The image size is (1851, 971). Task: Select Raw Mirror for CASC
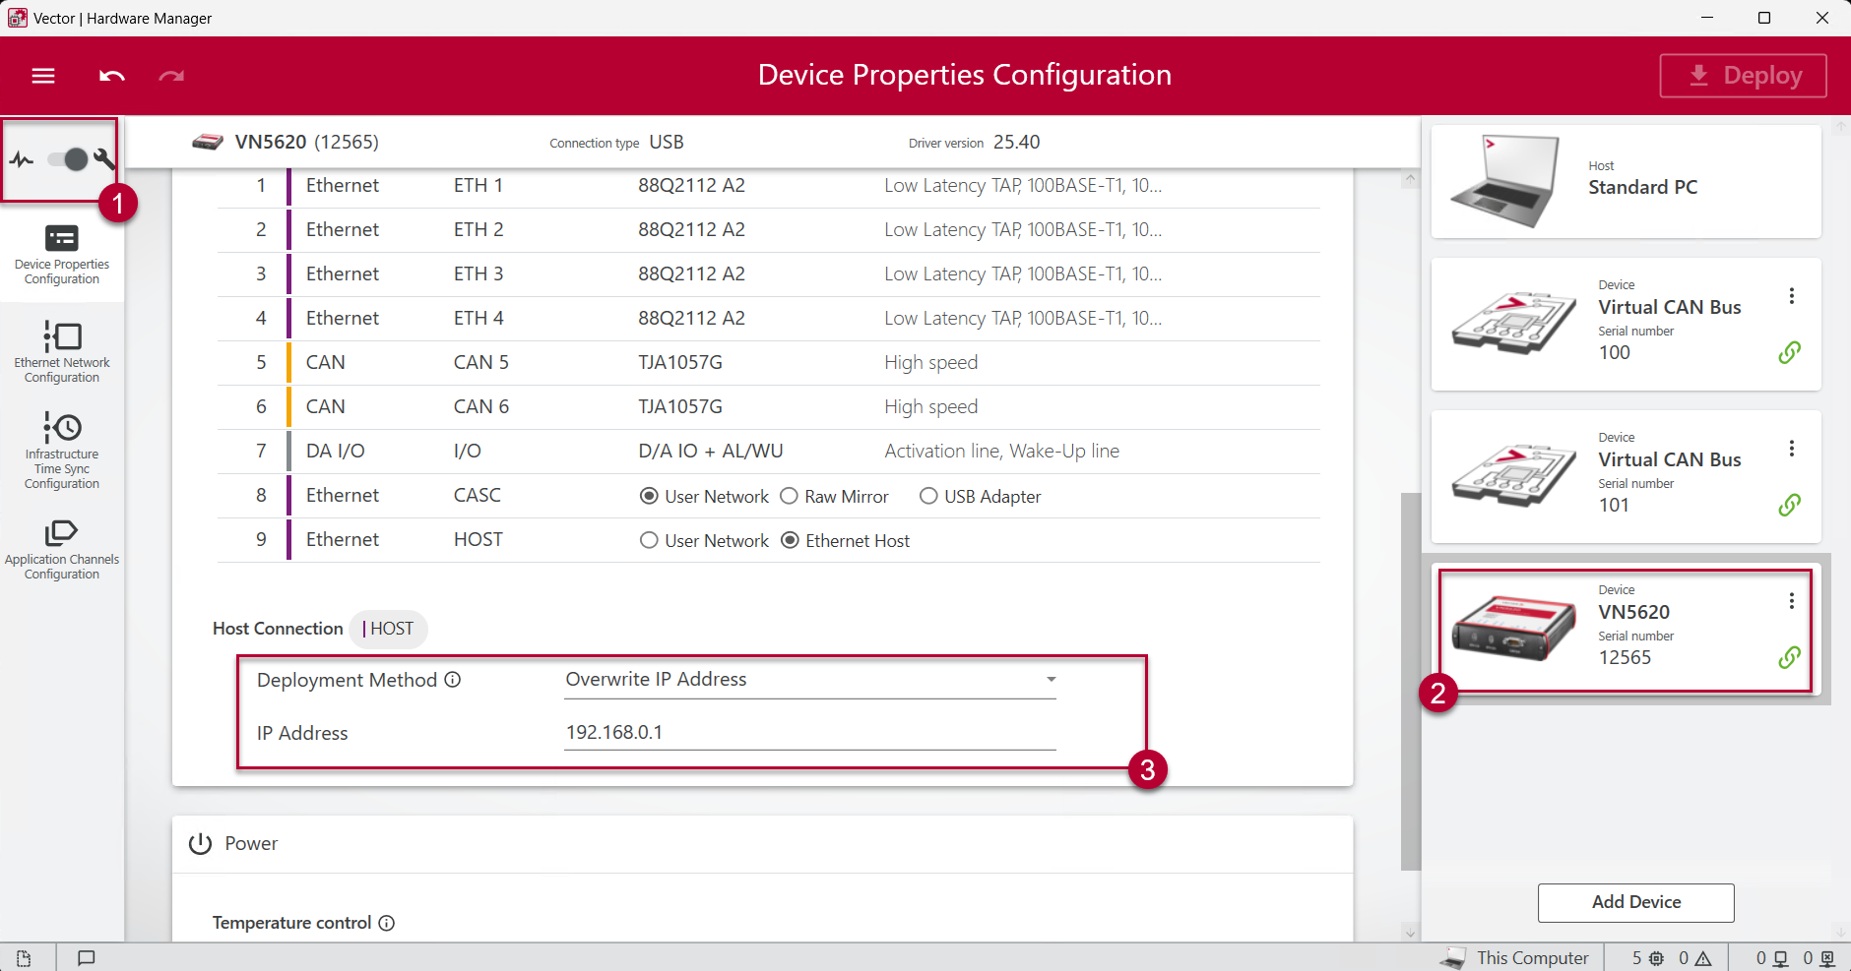(x=790, y=497)
